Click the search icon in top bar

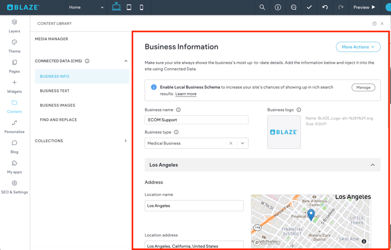[262, 7]
